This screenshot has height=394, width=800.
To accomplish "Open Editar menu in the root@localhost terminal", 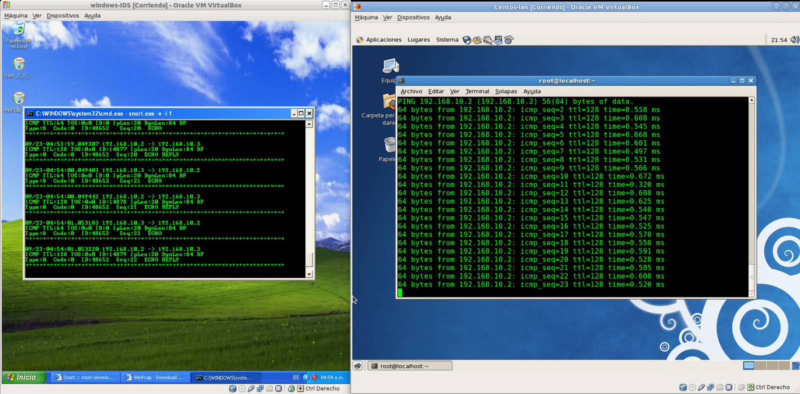I will [436, 91].
